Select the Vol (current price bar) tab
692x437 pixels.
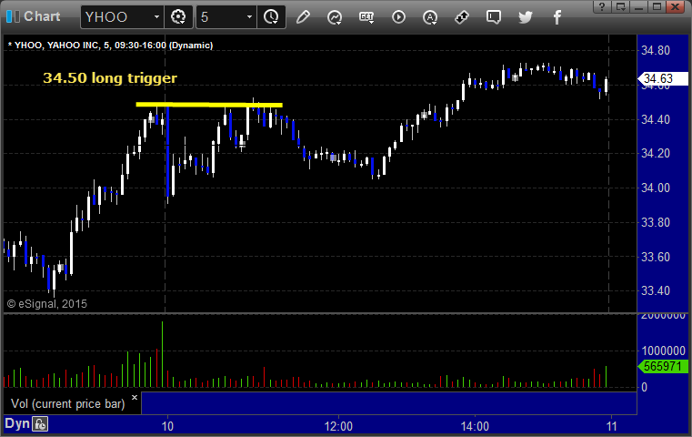point(68,403)
